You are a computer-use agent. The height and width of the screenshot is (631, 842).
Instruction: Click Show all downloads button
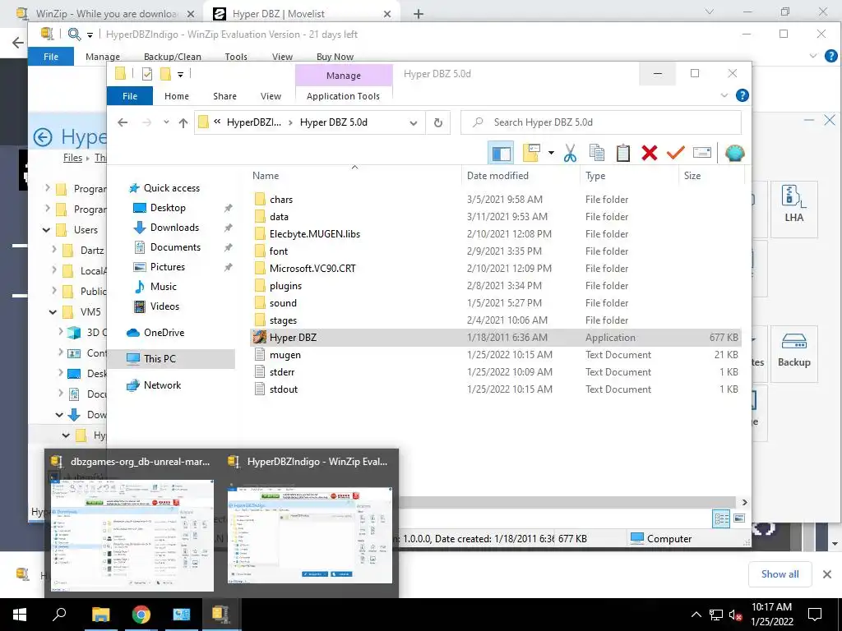(780, 574)
